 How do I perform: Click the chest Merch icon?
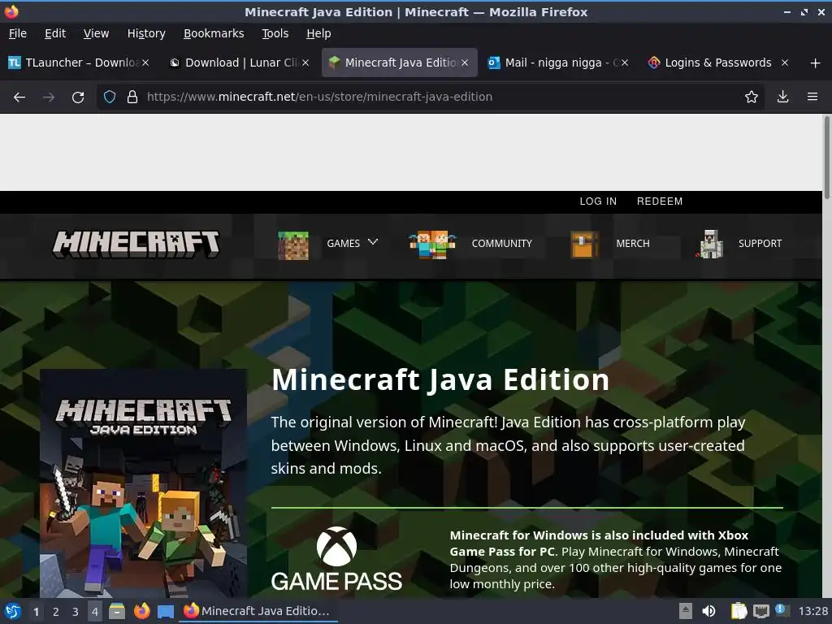(x=583, y=245)
